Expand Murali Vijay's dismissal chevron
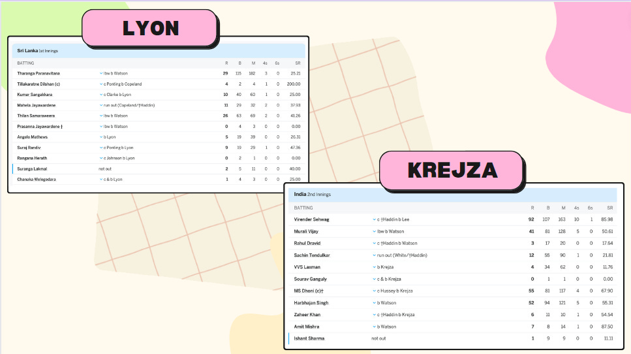631x354 pixels. (375, 232)
